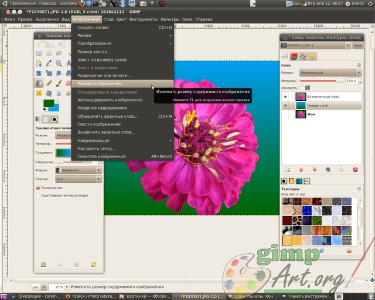Choose Автокадрировать изображение menu entry
The width and height of the screenshot is (375, 300).
122,100
